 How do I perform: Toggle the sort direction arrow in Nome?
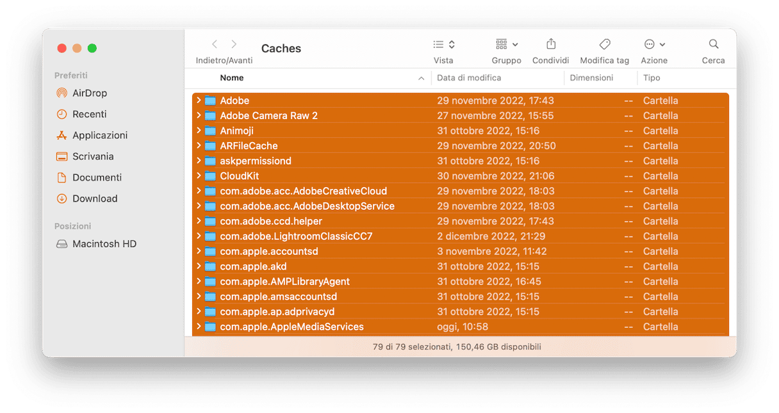pos(421,78)
